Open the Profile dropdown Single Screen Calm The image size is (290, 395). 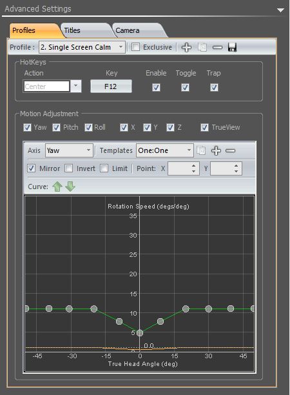pos(82,47)
